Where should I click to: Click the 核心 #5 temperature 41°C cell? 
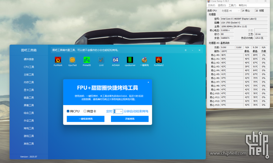point(232,74)
